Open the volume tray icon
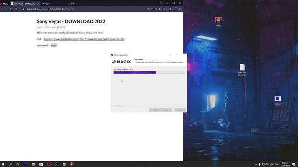The image size is (298, 167). tap(267, 164)
